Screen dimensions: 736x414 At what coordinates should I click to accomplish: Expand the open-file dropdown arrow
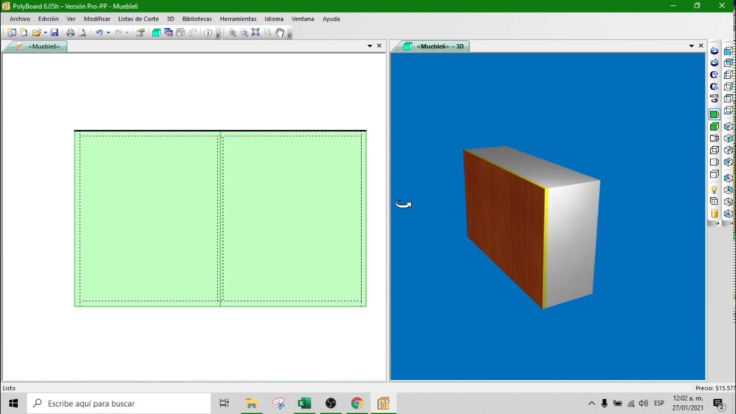click(x=45, y=33)
